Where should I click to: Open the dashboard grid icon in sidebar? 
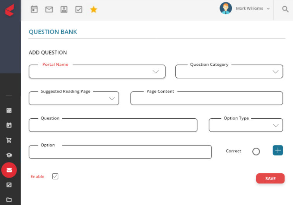(9, 110)
